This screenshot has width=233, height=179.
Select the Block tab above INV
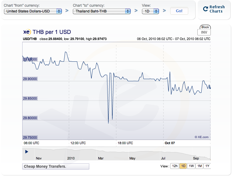(205, 27)
